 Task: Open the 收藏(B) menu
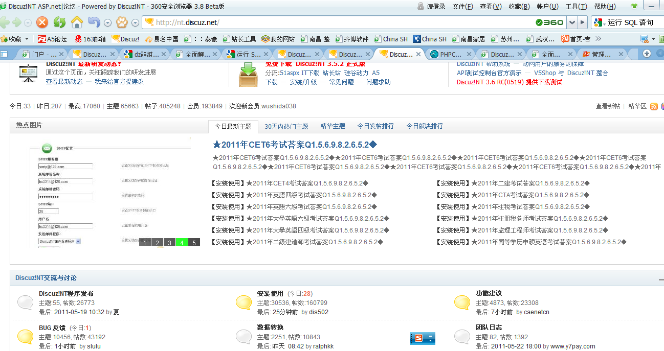point(519,6)
